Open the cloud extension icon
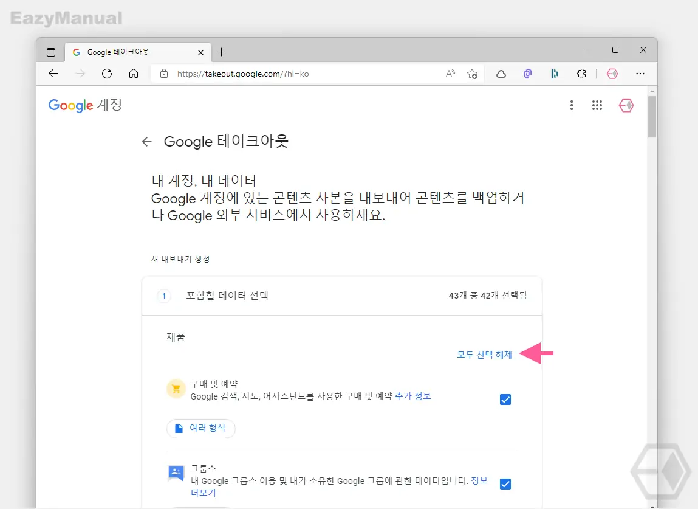Screen dimensions: 698x509 [501, 74]
